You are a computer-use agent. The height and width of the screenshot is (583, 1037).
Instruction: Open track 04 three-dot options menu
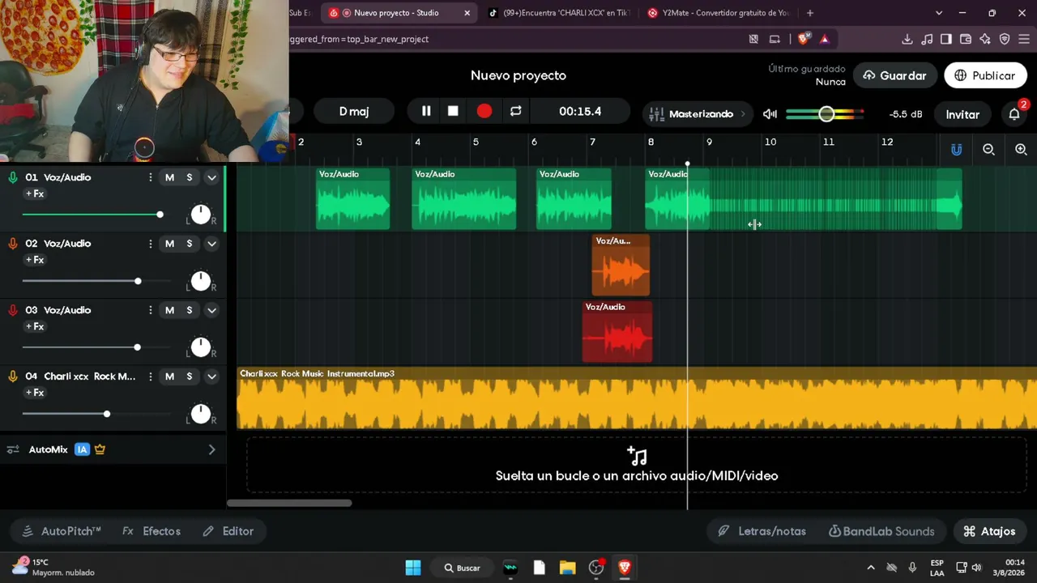pyautogui.click(x=150, y=377)
